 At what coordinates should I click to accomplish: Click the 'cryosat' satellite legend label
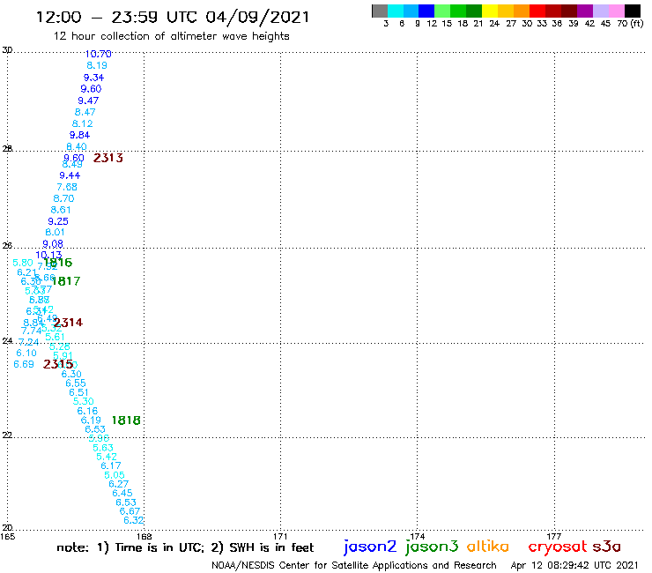[557, 547]
